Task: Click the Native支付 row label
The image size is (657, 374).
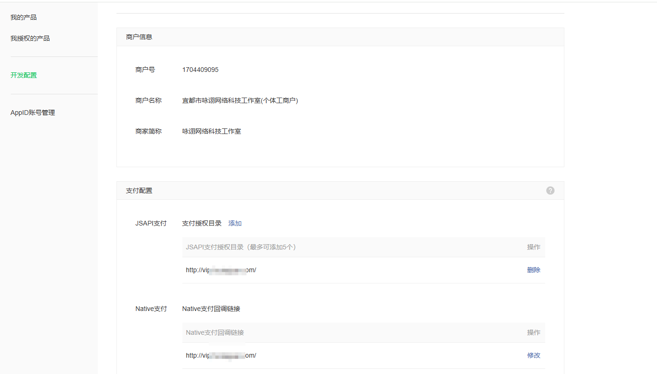Action: [x=151, y=309]
